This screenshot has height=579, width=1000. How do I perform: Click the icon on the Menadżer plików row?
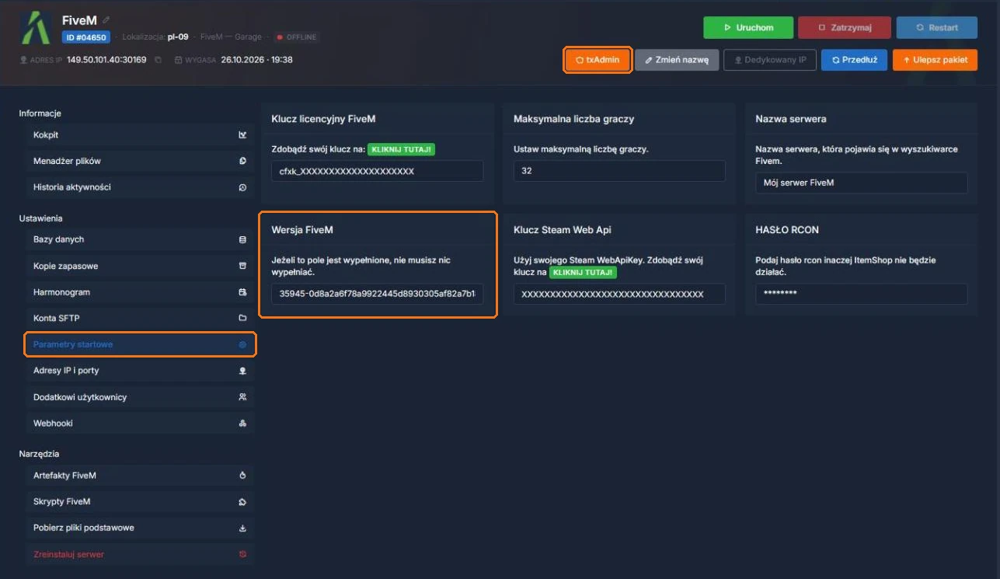point(242,162)
